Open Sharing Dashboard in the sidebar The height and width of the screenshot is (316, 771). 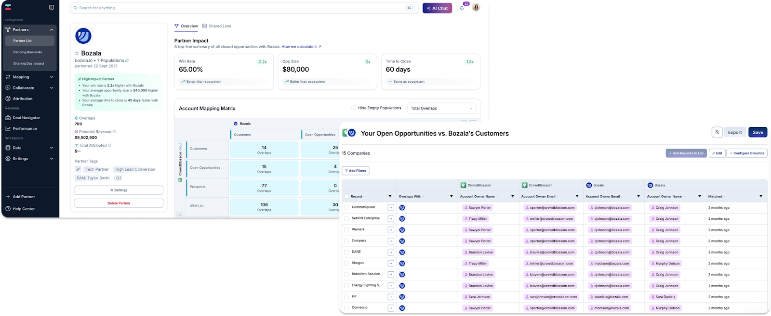(x=29, y=63)
